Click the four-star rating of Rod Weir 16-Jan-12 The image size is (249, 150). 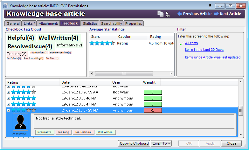click(x=24, y=92)
